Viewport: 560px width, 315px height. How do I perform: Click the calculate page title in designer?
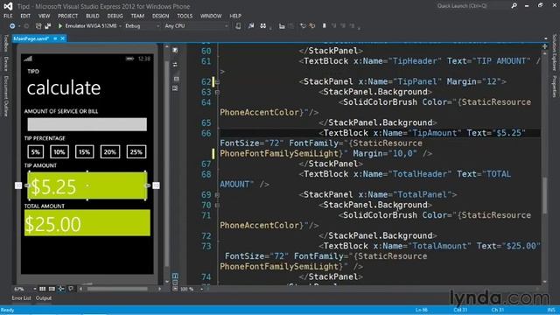pos(64,87)
